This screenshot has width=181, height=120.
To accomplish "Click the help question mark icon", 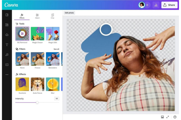I will [x=175, y=117].
